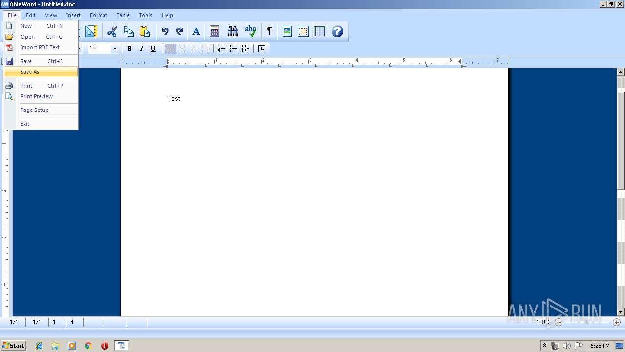625x352 pixels.
Task: Click the volume speaker tray icon
Action: click(566, 346)
